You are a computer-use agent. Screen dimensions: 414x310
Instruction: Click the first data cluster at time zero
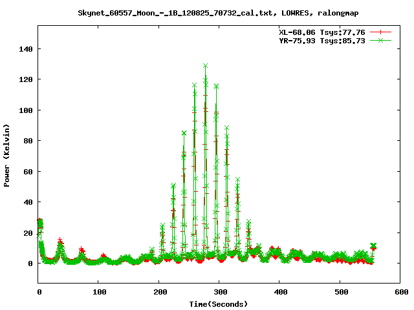[39, 223]
